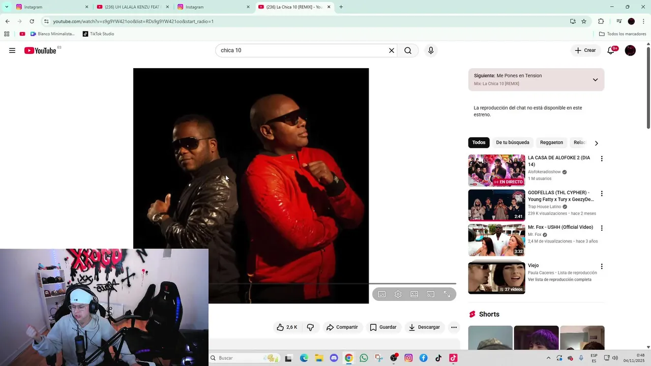This screenshot has height=366, width=651.
Task: Open options for LA CASA DE ALOFOKE 2 video
Action: (602, 159)
